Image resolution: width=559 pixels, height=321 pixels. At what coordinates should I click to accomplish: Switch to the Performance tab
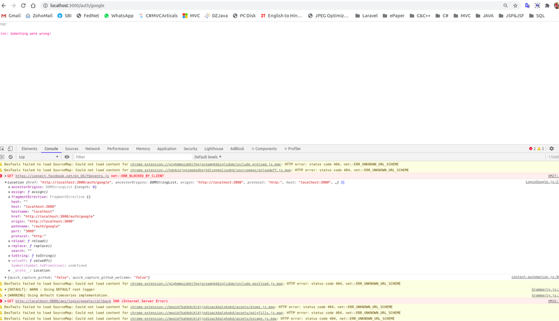[x=118, y=148]
